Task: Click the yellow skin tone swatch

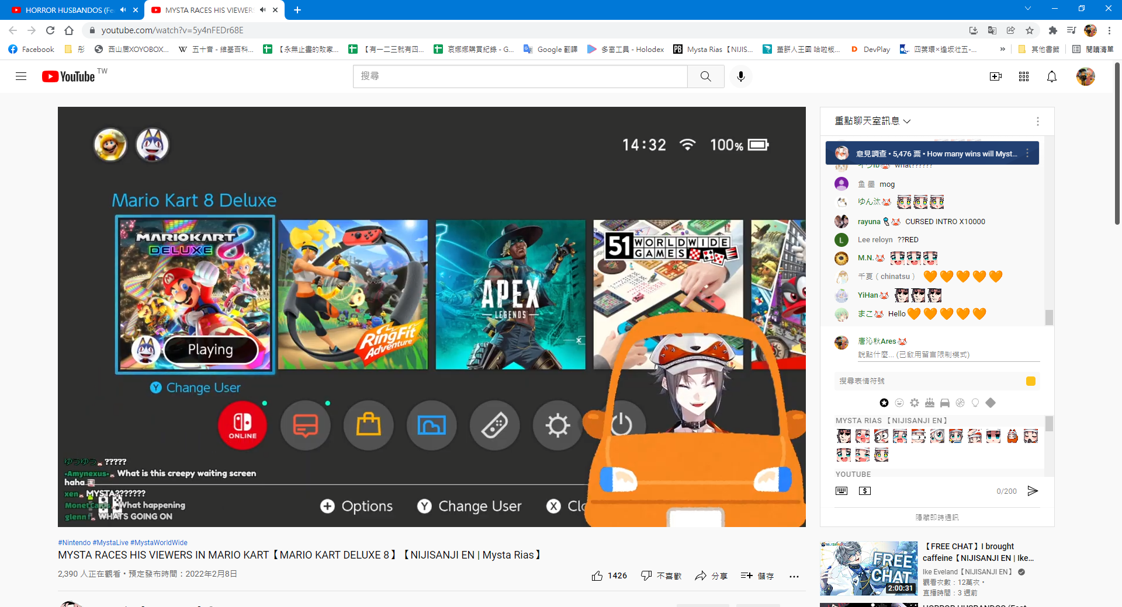Action: pyautogui.click(x=1031, y=381)
